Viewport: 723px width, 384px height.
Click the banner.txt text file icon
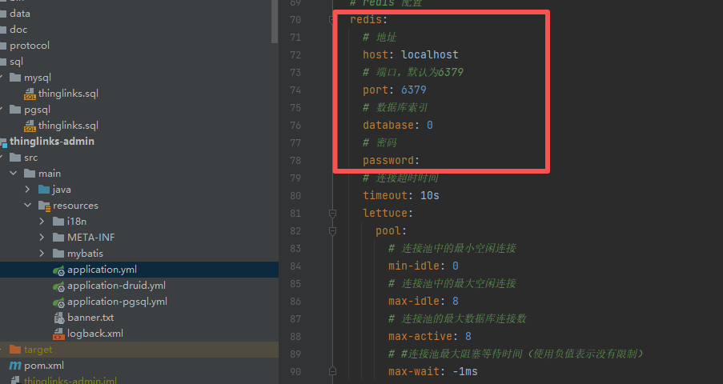pos(58,318)
